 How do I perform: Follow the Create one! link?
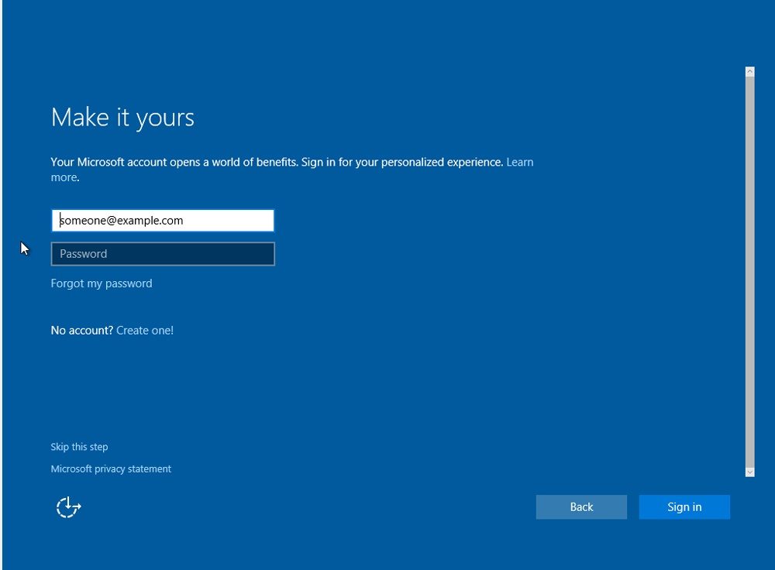[145, 331]
